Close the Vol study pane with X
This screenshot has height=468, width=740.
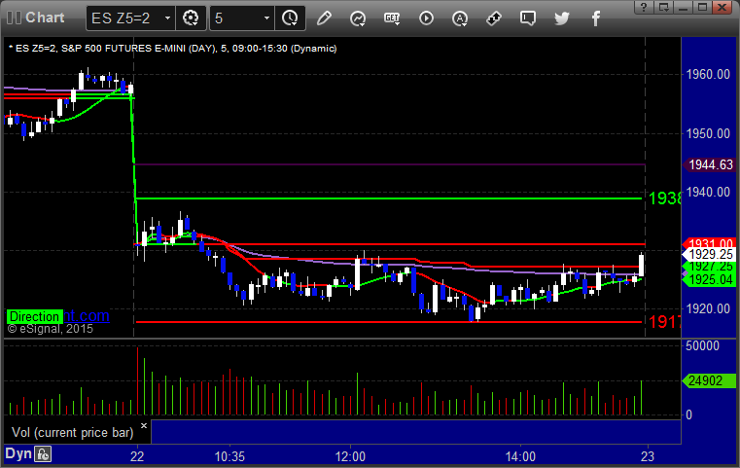(144, 425)
